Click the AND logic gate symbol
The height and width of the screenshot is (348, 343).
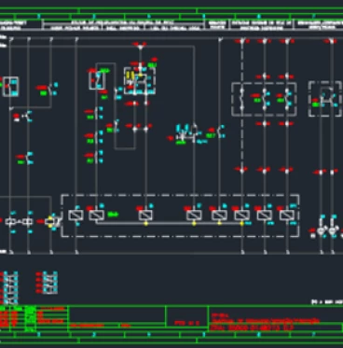(x=195, y=129)
